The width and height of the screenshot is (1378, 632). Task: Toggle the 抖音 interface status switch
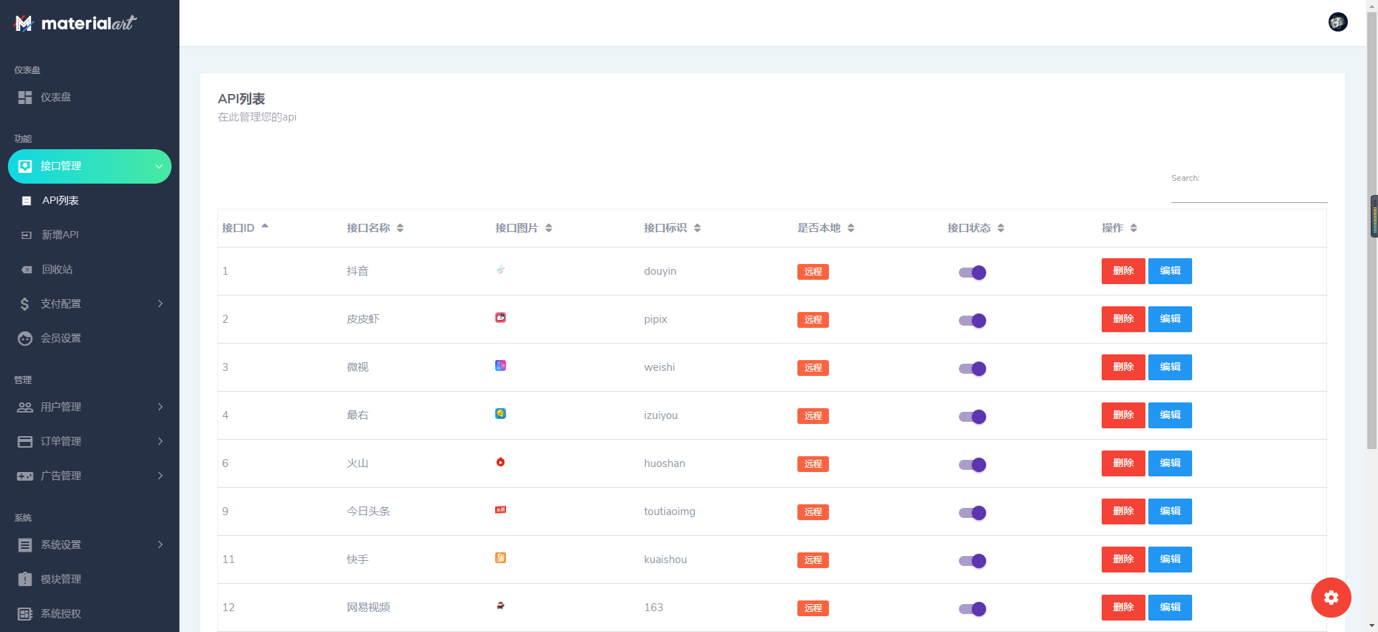[972, 273]
